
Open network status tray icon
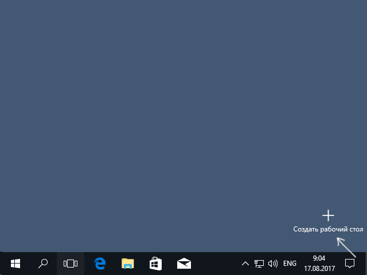tap(259, 264)
